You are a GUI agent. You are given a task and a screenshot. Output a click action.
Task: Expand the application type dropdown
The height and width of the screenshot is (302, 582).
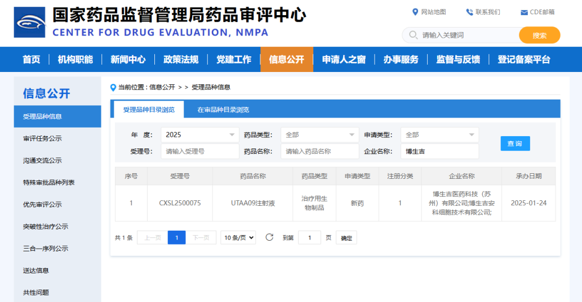click(x=439, y=135)
